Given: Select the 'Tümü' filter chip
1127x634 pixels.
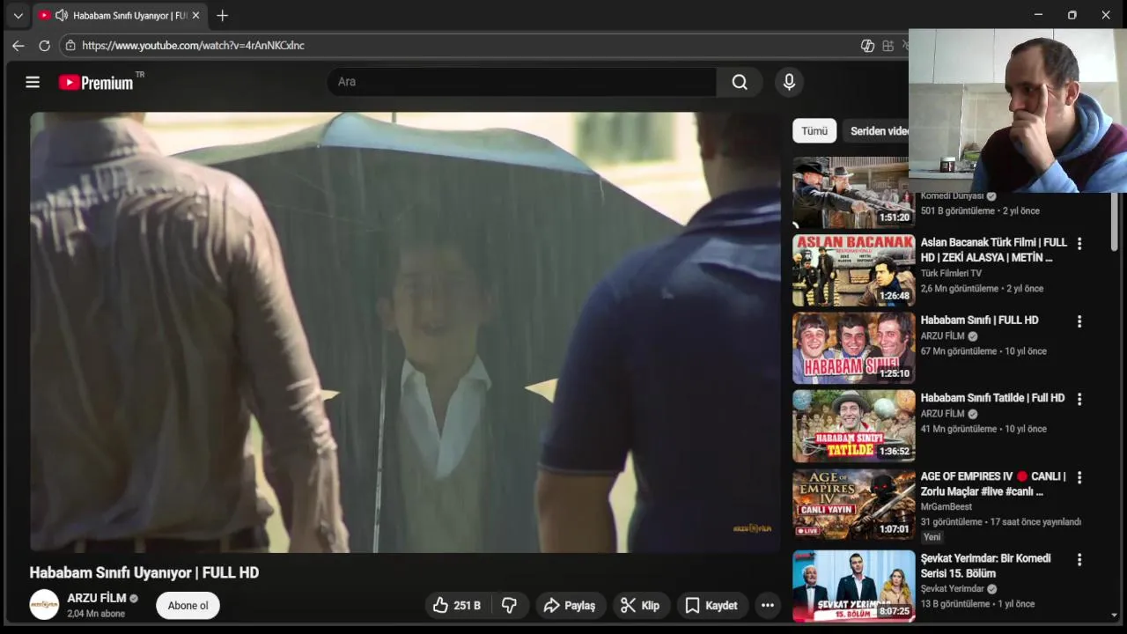Looking at the screenshot, I should (814, 130).
